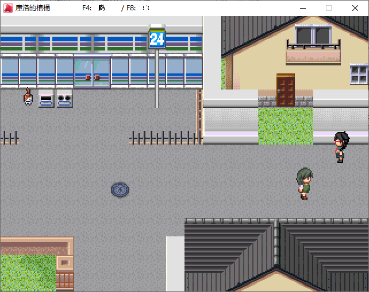Click the small chicken by the store
The height and width of the screenshot is (292, 369).
coord(28,97)
